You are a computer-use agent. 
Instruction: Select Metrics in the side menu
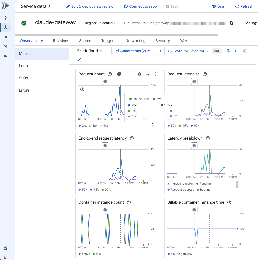coord(42,54)
